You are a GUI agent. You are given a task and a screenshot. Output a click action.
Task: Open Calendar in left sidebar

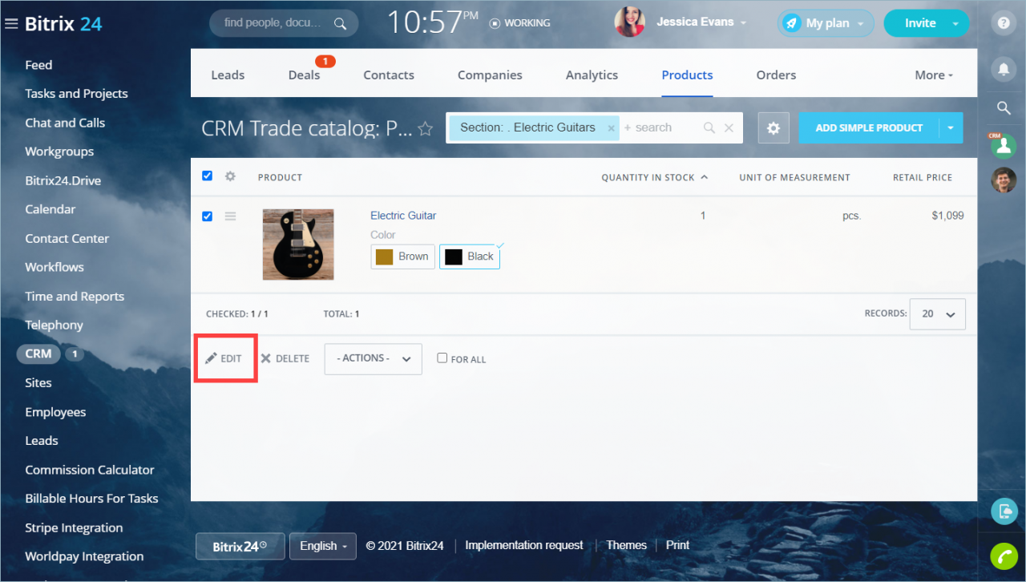(50, 209)
